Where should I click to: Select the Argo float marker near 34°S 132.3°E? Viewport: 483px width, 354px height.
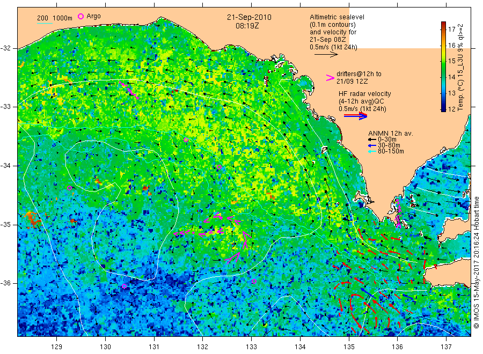point(219,167)
